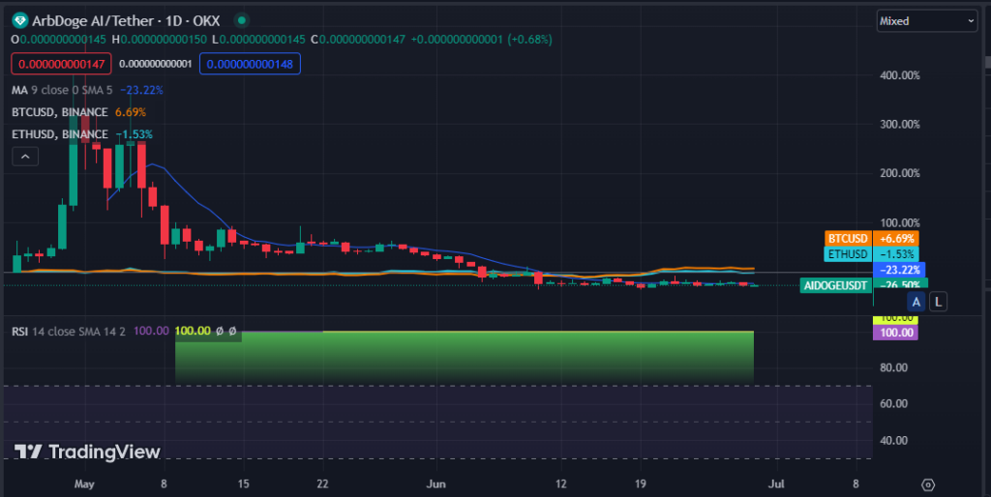This screenshot has height=497, width=991.
Task: Select the RSI 14 close indicator legend
Action: click(x=69, y=331)
